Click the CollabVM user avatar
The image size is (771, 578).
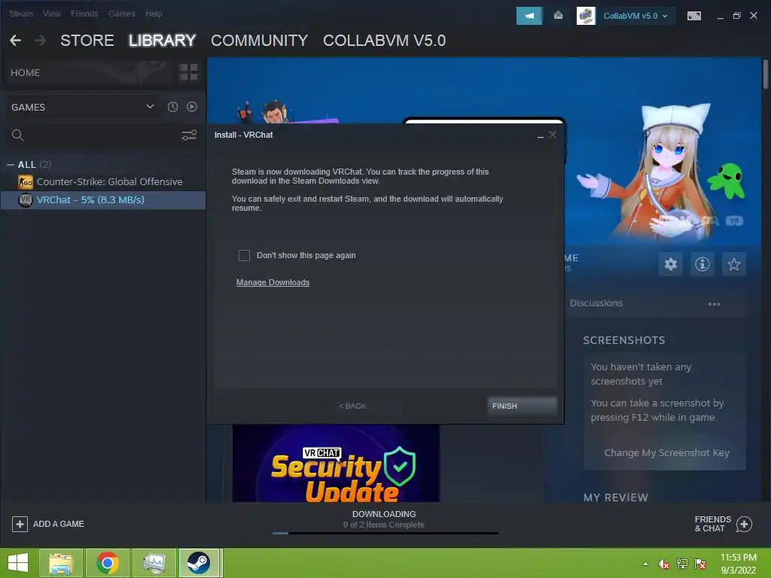586,16
